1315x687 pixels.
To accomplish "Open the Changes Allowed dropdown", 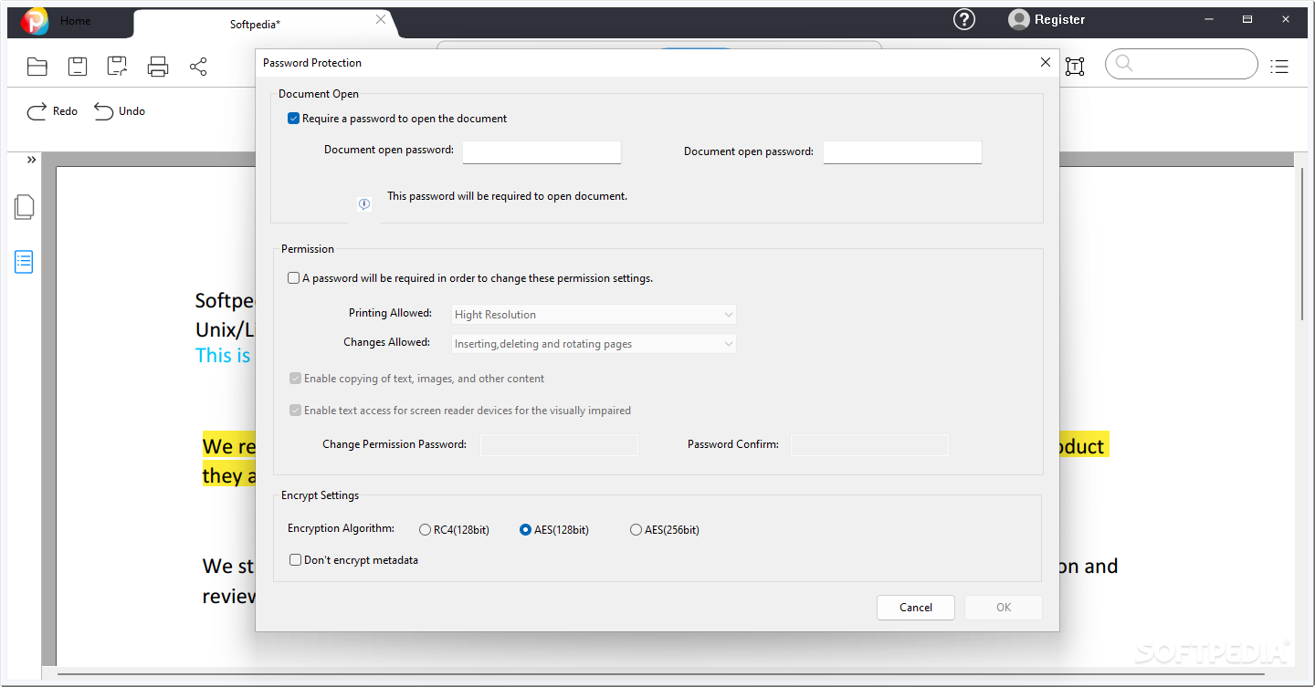I will [594, 344].
